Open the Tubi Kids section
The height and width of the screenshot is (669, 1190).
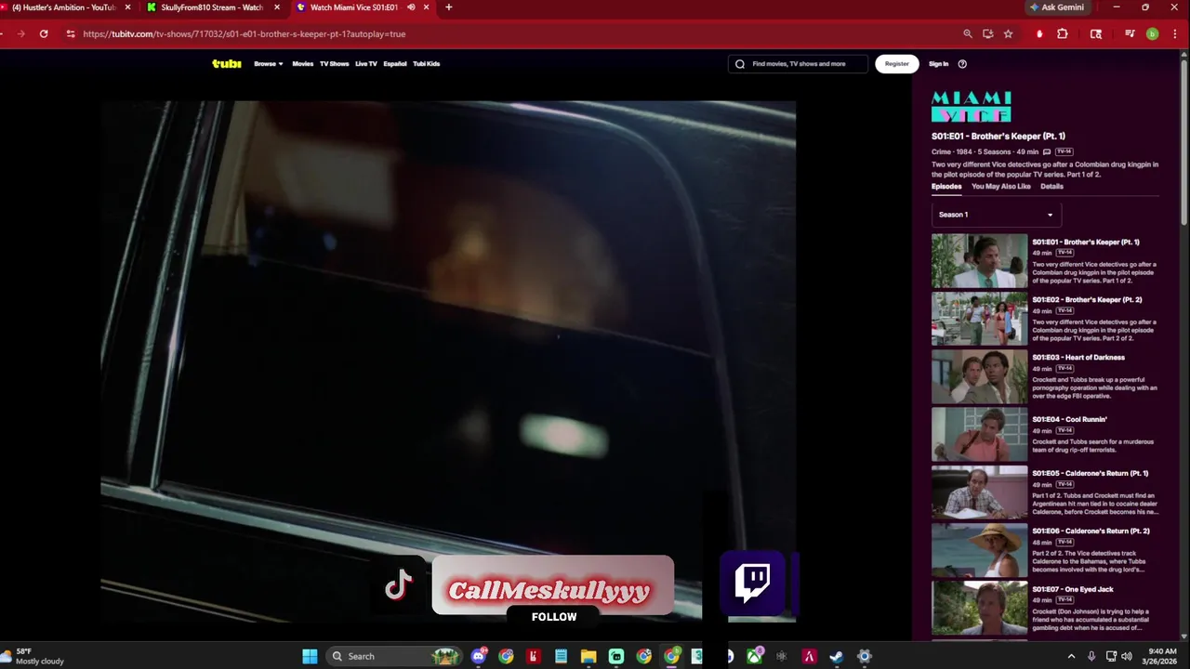pyautogui.click(x=427, y=64)
